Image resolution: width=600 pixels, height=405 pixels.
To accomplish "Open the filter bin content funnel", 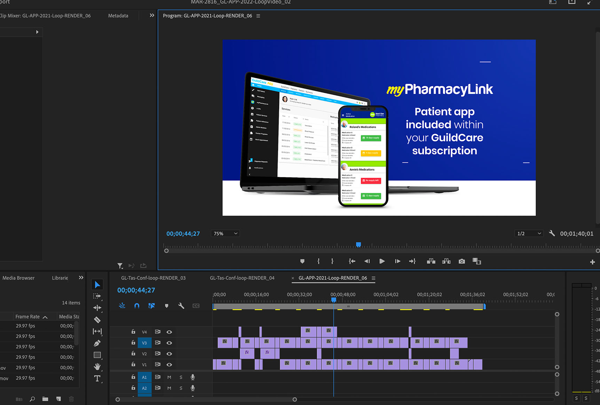I will tap(120, 266).
